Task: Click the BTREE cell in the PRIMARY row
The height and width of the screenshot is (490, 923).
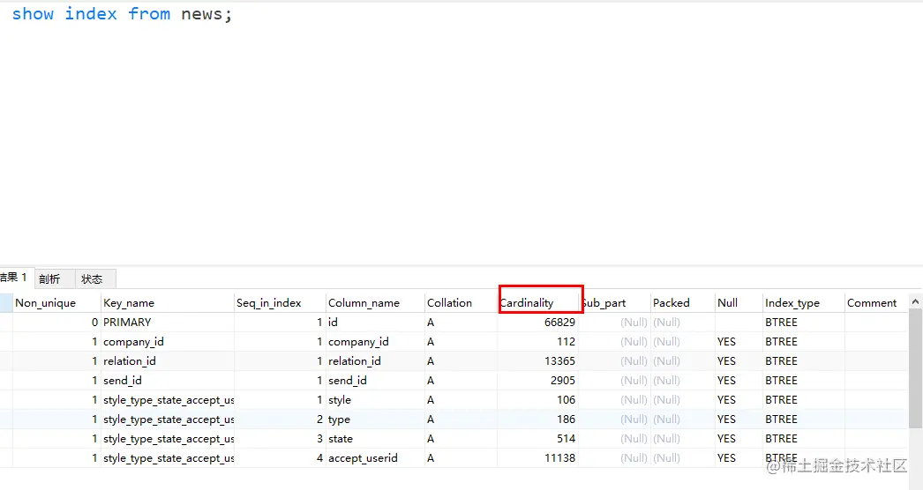Action: tap(804, 323)
